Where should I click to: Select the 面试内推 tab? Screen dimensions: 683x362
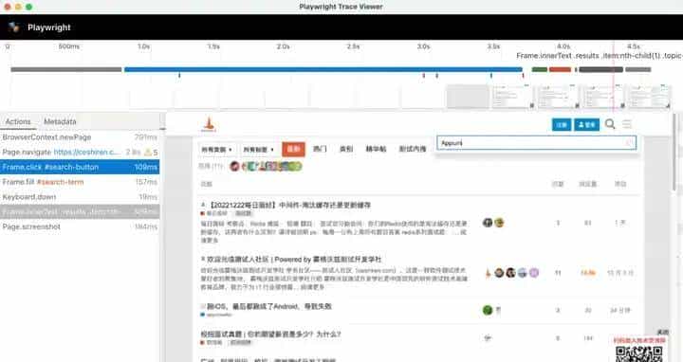[x=413, y=149]
